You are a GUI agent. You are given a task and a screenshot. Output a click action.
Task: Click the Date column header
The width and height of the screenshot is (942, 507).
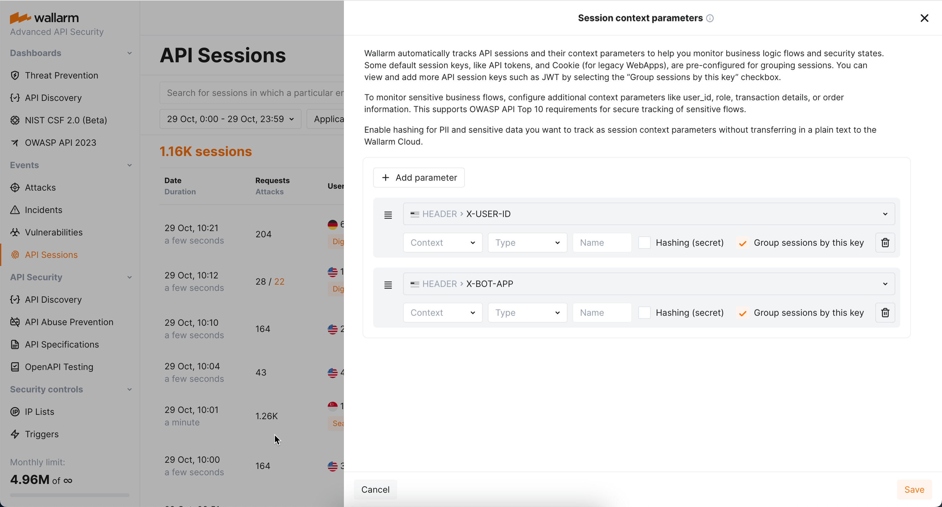pos(173,180)
